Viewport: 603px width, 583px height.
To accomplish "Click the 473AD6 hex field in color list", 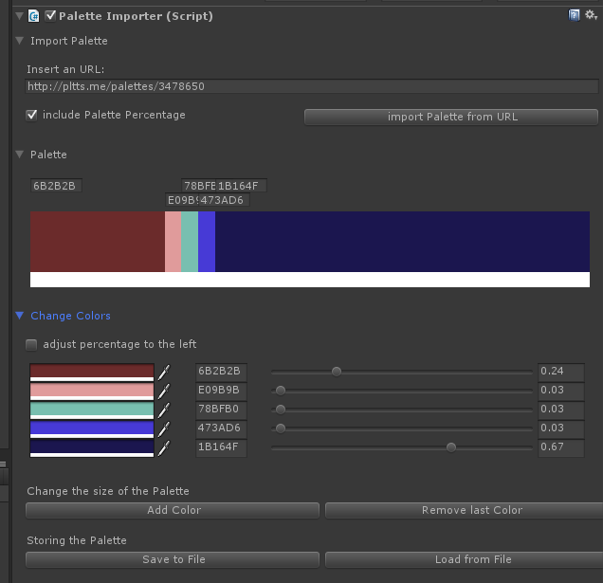I will [221, 428].
